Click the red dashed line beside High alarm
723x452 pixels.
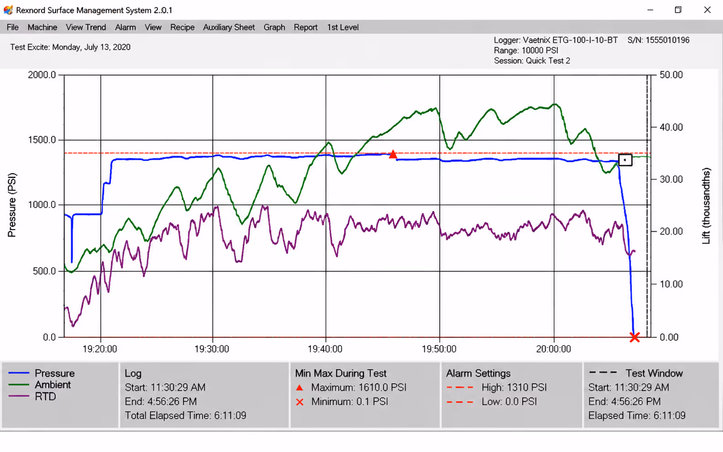(x=460, y=388)
